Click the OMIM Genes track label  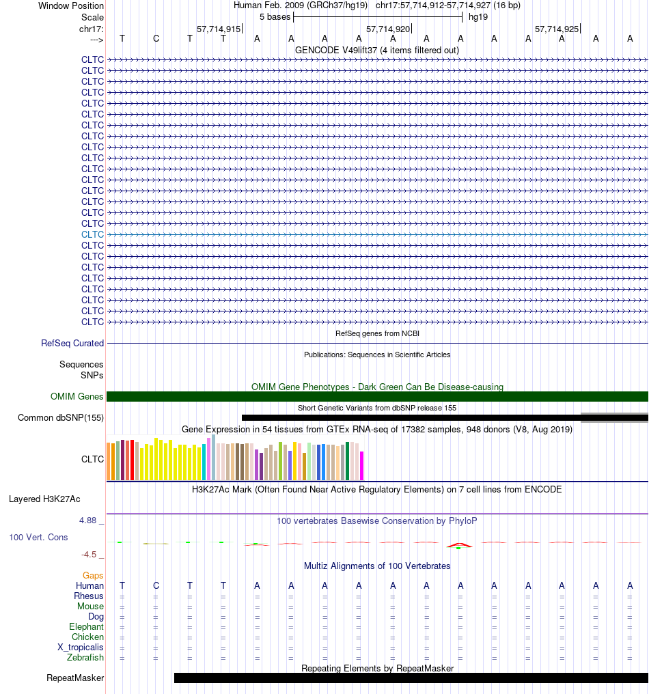click(77, 397)
